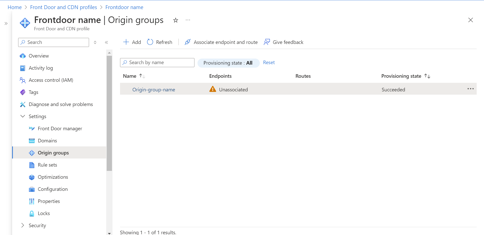The height and width of the screenshot is (235, 484).
Task: Click the plus Add button
Action: point(132,42)
